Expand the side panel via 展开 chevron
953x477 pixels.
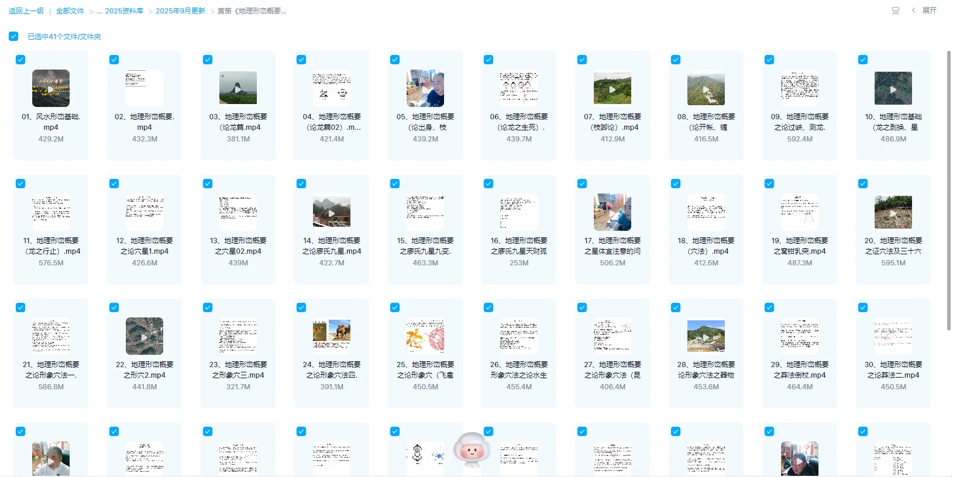pos(914,11)
